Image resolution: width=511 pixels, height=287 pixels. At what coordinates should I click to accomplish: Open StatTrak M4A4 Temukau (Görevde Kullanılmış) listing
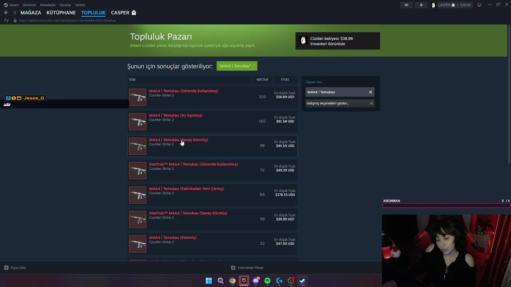(x=193, y=164)
